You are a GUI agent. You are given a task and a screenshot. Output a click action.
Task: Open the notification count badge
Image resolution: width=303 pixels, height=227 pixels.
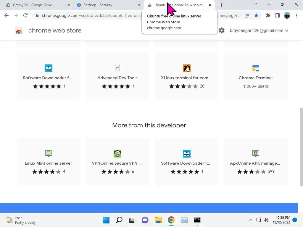click(295, 220)
